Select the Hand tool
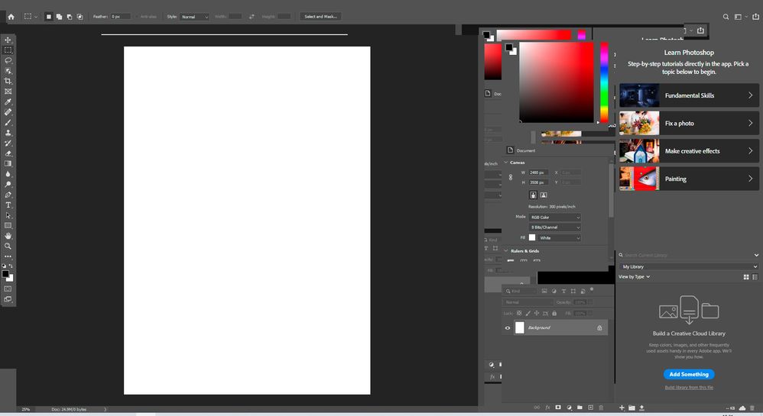 pyautogui.click(x=8, y=236)
